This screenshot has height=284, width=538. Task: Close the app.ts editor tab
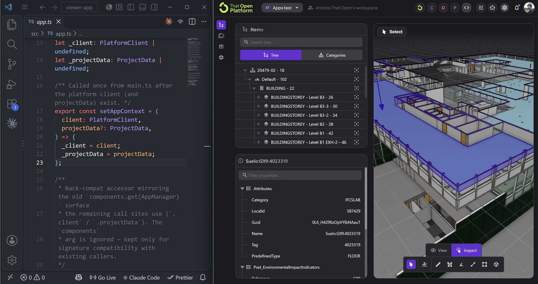tap(58, 22)
